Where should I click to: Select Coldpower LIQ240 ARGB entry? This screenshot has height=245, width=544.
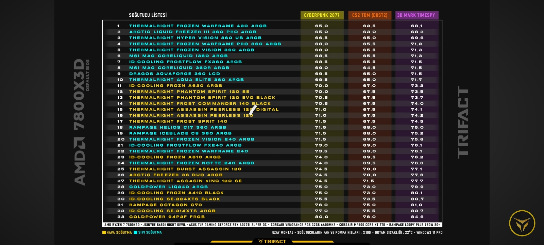169,187
